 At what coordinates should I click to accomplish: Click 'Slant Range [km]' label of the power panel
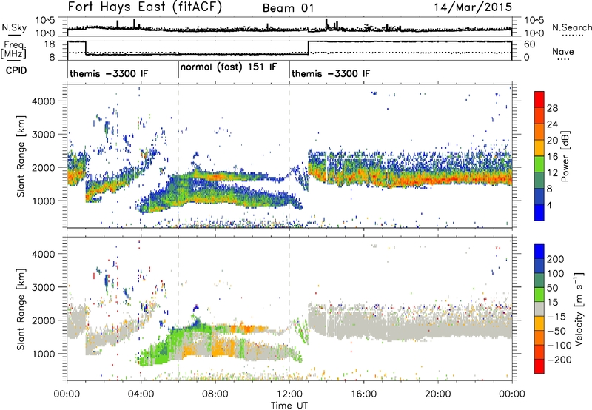click(x=21, y=156)
